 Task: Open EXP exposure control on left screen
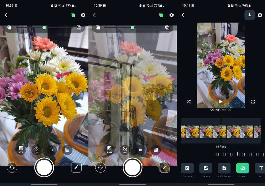click(x=21, y=150)
